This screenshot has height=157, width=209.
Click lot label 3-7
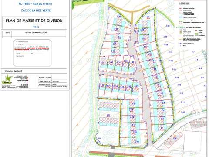(157, 77)
